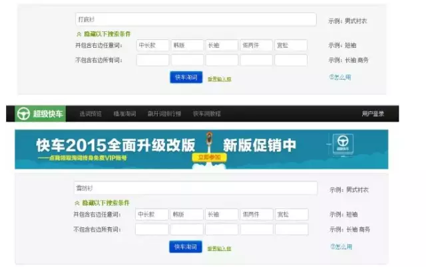Click the 中长款 include field in 雪纺衫 panel
The width and height of the screenshot is (426, 267).
(x=152, y=215)
